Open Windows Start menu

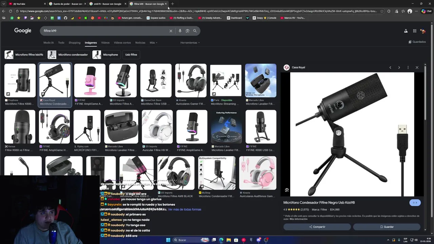pos(168,240)
